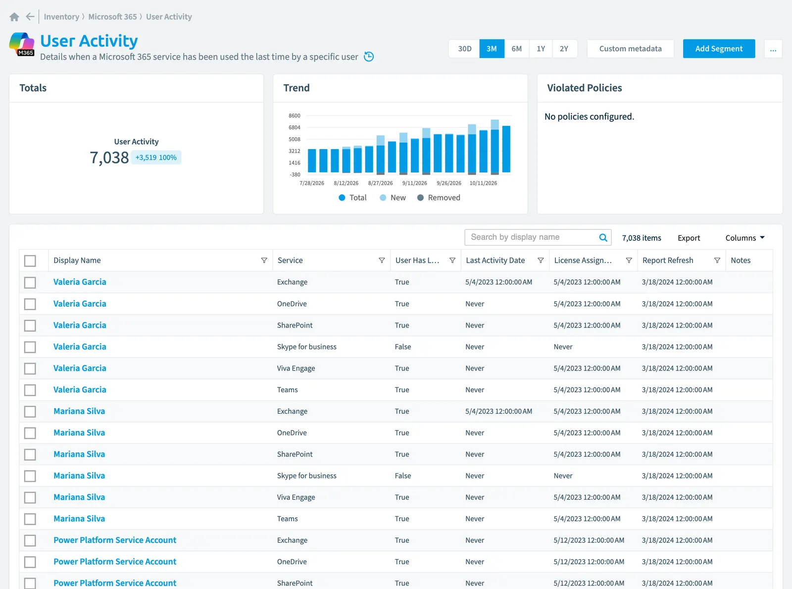Click the +3,519 100% change badge
The width and height of the screenshot is (792, 589).
coord(156,158)
